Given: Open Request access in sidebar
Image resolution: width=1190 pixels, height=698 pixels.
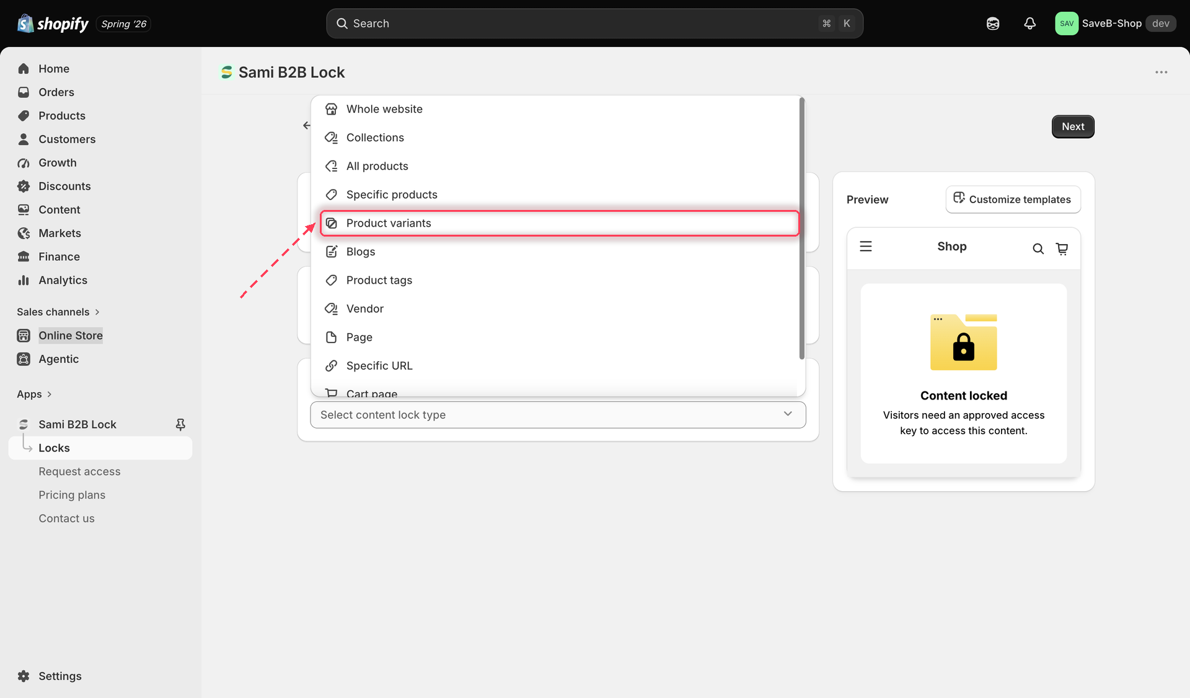Looking at the screenshot, I should pyautogui.click(x=79, y=471).
